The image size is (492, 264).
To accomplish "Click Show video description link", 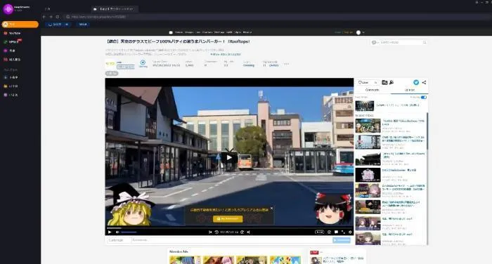I will click(x=226, y=54).
